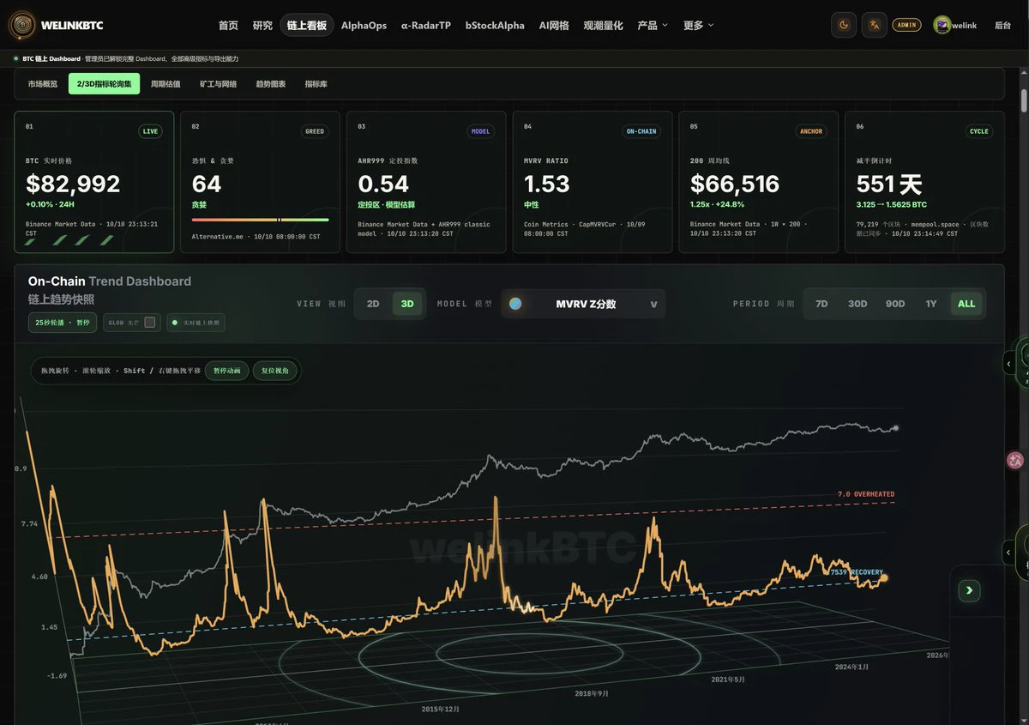Click 复位视角 button
1029x725 pixels.
(x=275, y=371)
